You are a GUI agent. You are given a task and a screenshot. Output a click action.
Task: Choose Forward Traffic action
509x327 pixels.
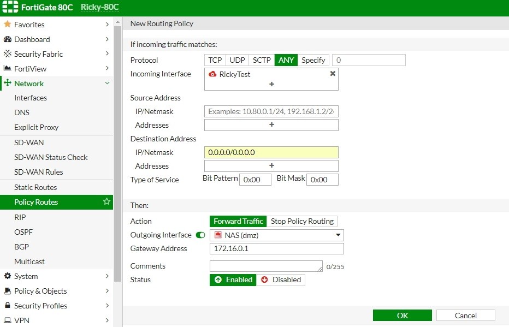(238, 221)
